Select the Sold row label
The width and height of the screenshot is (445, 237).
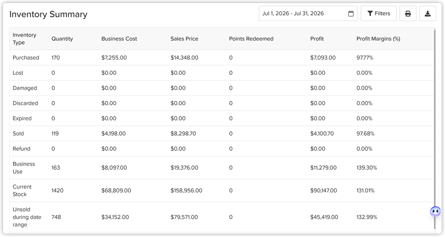pos(18,134)
